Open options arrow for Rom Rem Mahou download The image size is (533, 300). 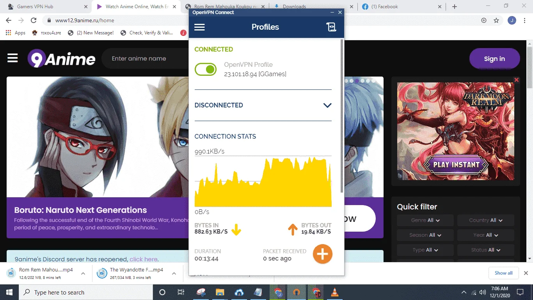pos(83,273)
